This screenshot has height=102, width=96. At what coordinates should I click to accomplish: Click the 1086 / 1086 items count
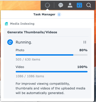(x=30, y=76)
